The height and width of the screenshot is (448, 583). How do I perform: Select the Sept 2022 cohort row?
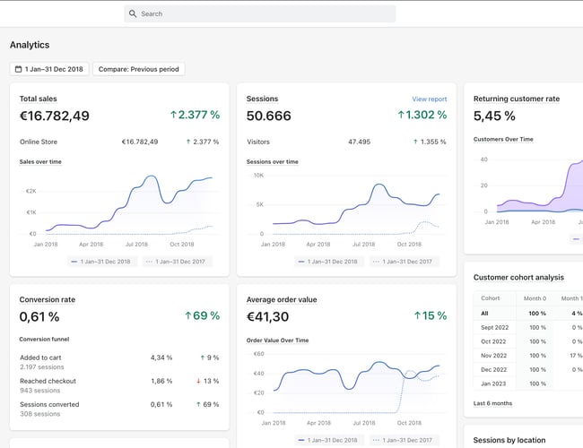(x=494, y=327)
